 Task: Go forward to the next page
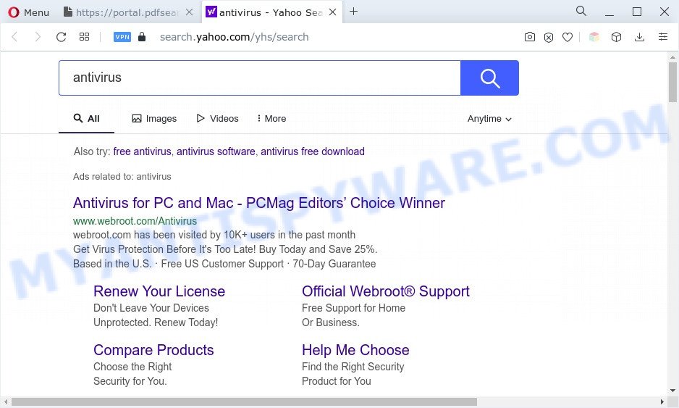click(38, 37)
